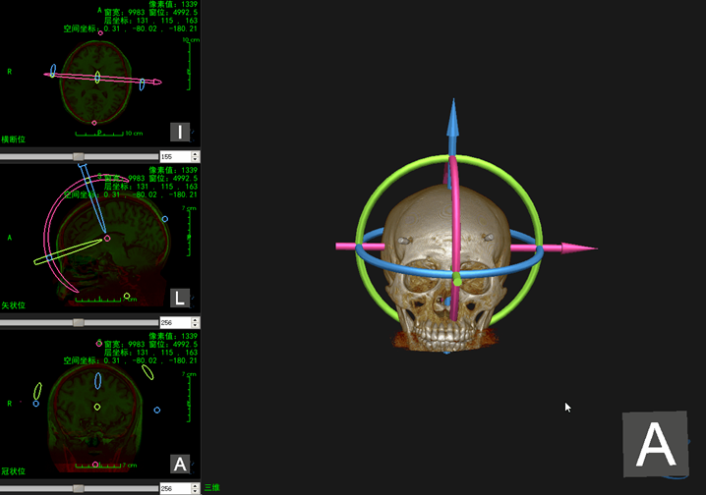Click the small 'A' orientation cube in coronal view
The width and height of the screenshot is (706, 495).
click(180, 464)
